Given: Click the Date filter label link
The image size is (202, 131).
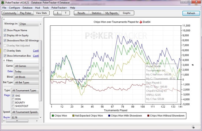Looking at the screenshot, I should [x=10, y=71].
